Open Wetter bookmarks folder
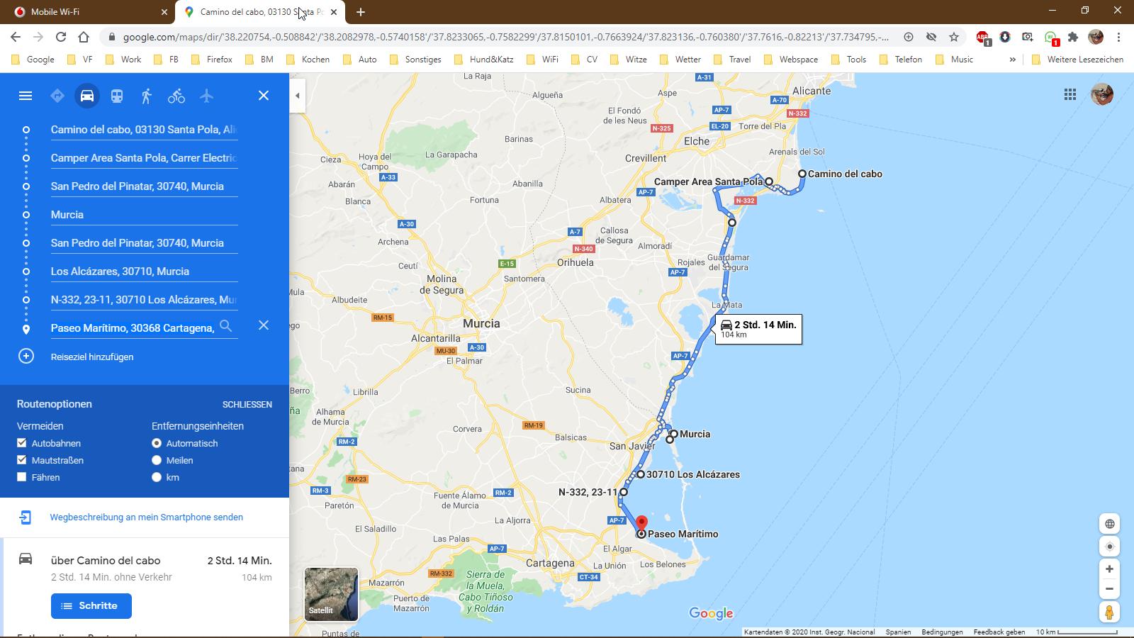The height and width of the screenshot is (638, 1134). (x=680, y=60)
